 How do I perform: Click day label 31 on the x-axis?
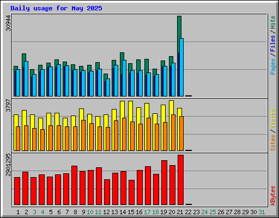[262, 212]
